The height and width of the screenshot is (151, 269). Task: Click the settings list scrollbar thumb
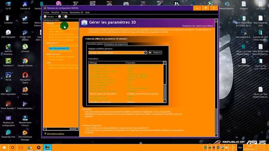pyautogui.click(x=164, y=91)
